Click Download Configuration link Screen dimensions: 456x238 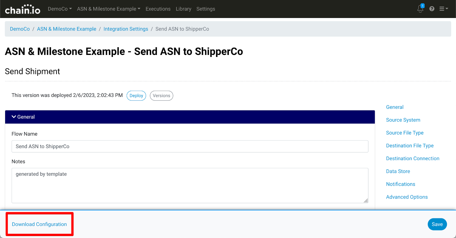coord(39,224)
